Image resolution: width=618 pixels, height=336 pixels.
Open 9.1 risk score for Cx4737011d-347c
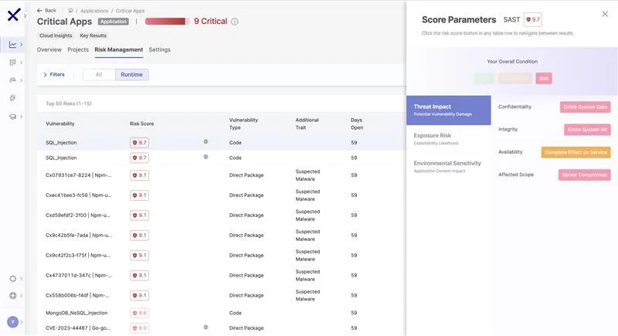point(140,275)
